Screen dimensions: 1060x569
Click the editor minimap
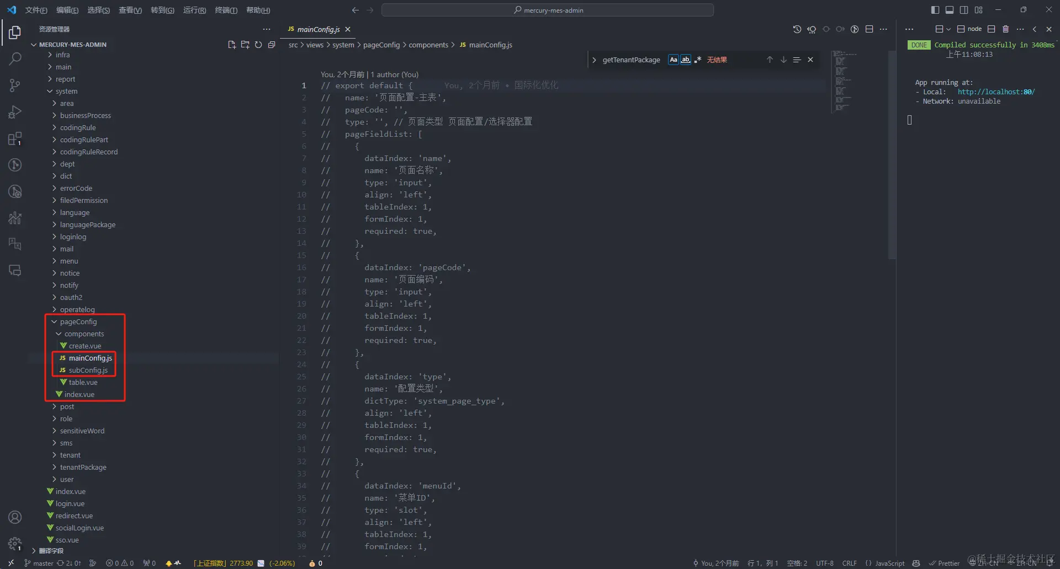click(844, 82)
